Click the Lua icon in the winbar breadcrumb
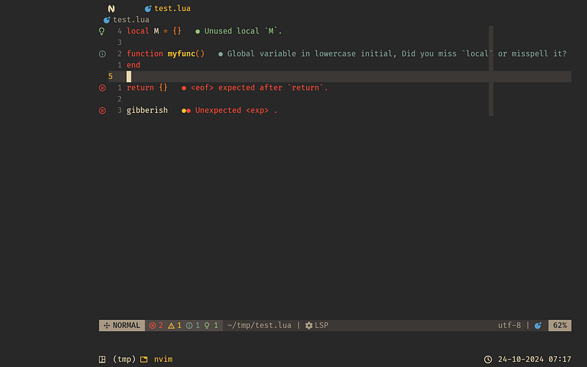Image resolution: width=587 pixels, height=367 pixels. [x=106, y=20]
